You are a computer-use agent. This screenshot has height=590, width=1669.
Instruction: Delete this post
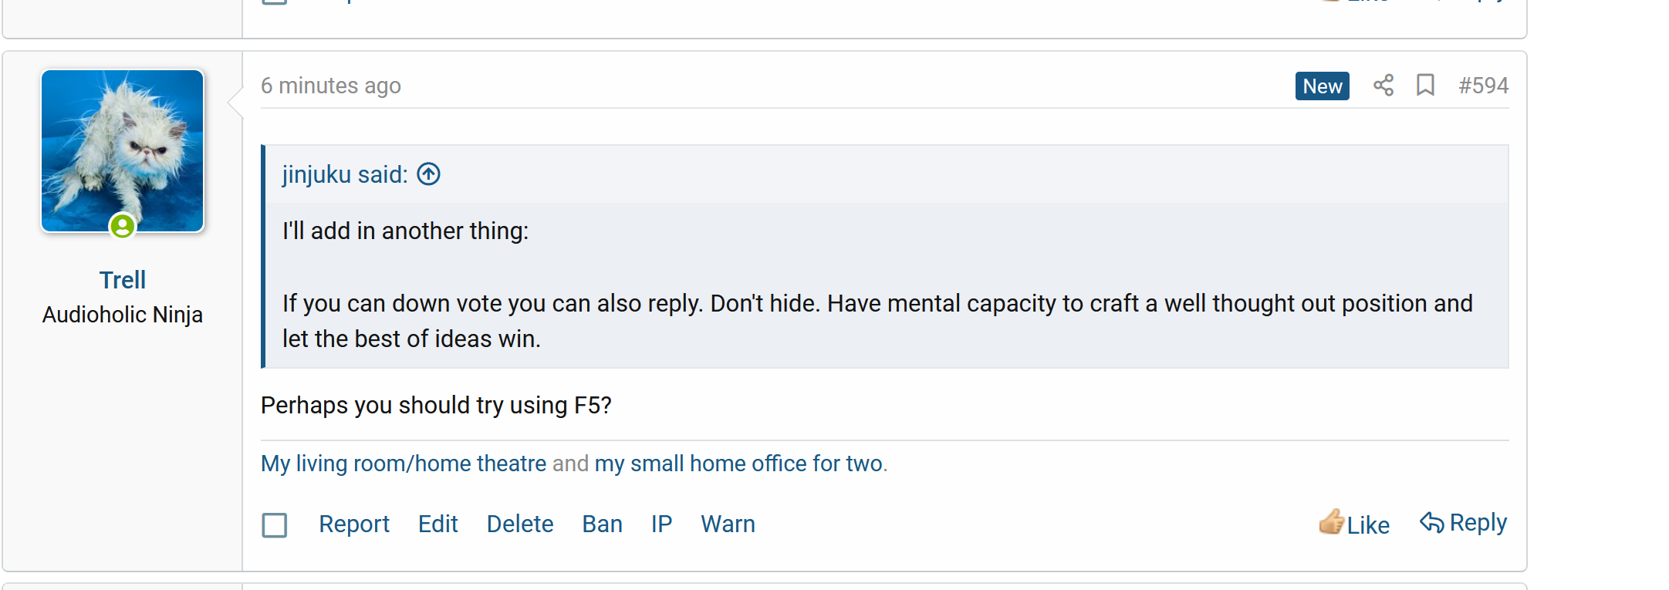[520, 524]
